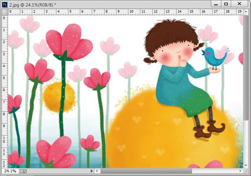The height and width of the screenshot is (176, 251).
Task: Click the vertical scrollbar thumb
Action: [246, 68]
